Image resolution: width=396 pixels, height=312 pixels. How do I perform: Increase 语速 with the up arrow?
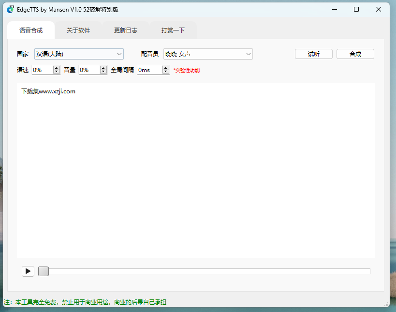point(57,68)
